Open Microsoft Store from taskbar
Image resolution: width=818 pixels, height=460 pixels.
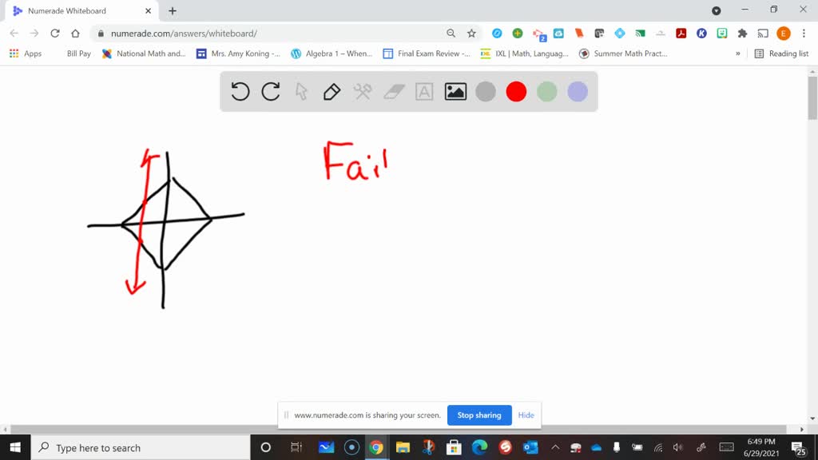[x=454, y=447]
